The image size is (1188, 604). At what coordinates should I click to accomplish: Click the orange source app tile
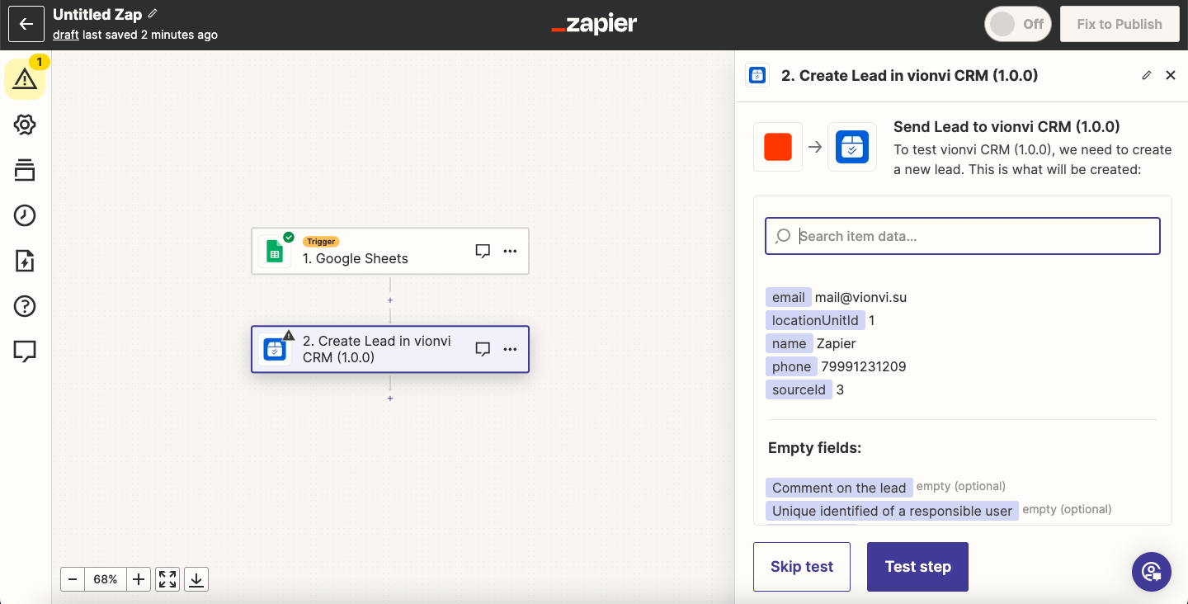point(778,147)
